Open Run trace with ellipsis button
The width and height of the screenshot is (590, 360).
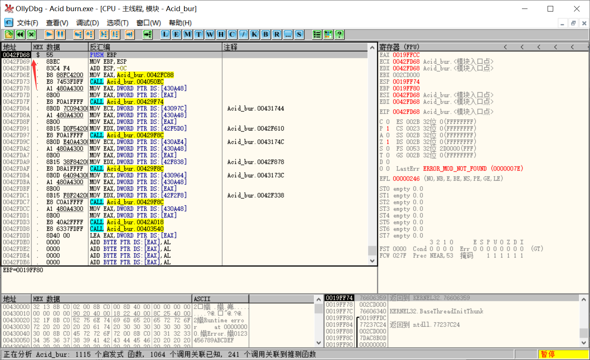pyautogui.click(x=288, y=35)
